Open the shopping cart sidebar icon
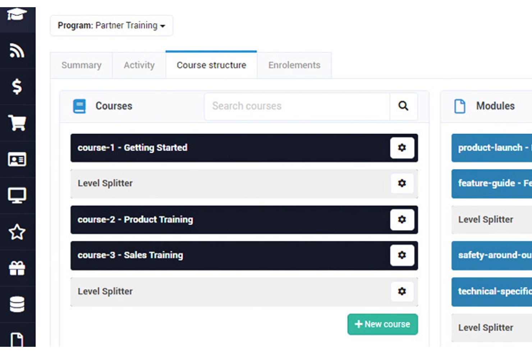The image size is (532, 354). [x=17, y=123]
